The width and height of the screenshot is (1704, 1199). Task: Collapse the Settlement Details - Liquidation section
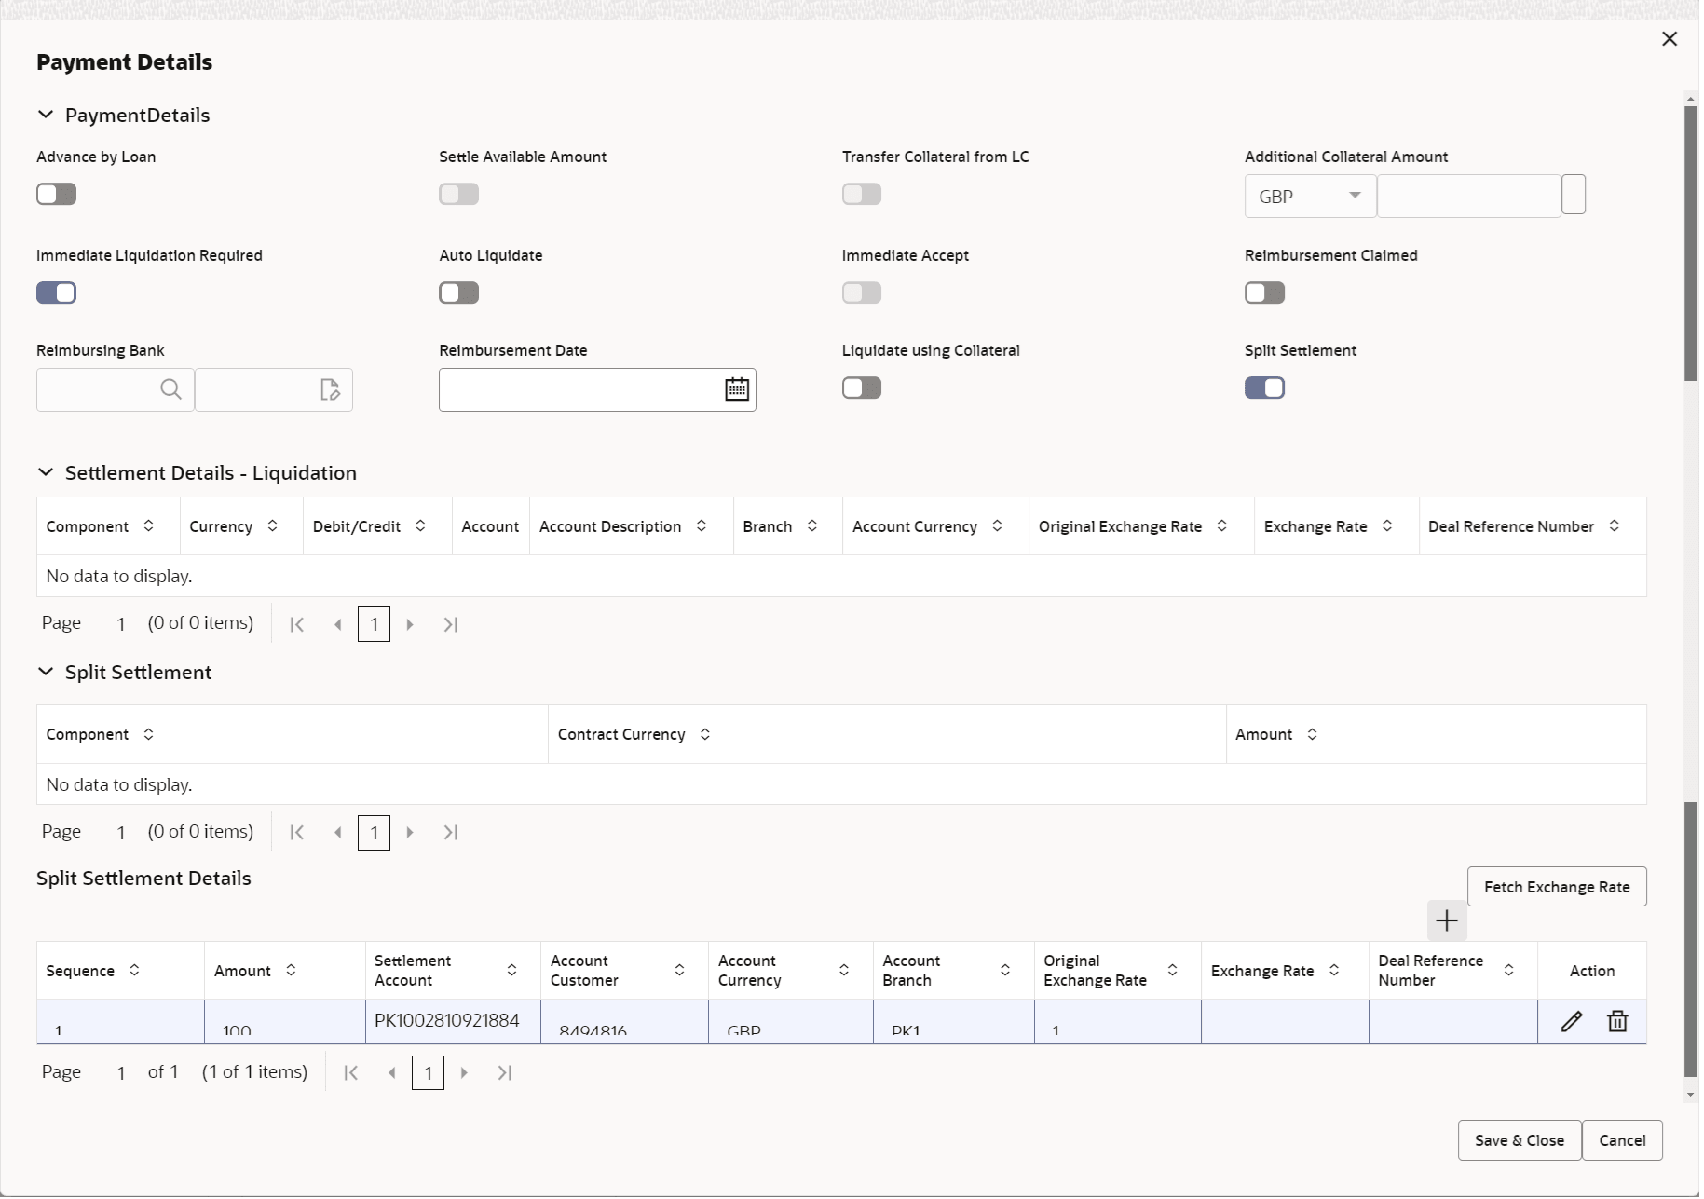coord(46,472)
